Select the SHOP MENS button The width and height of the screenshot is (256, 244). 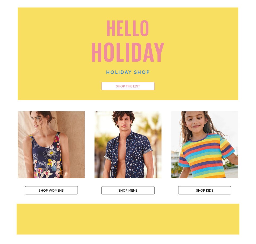(x=128, y=190)
